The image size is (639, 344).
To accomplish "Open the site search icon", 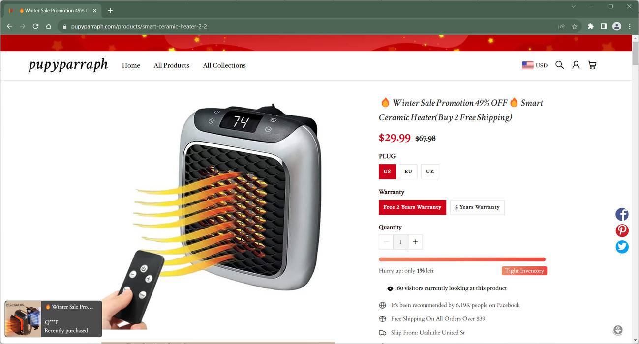I will click(x=559, y=65).
